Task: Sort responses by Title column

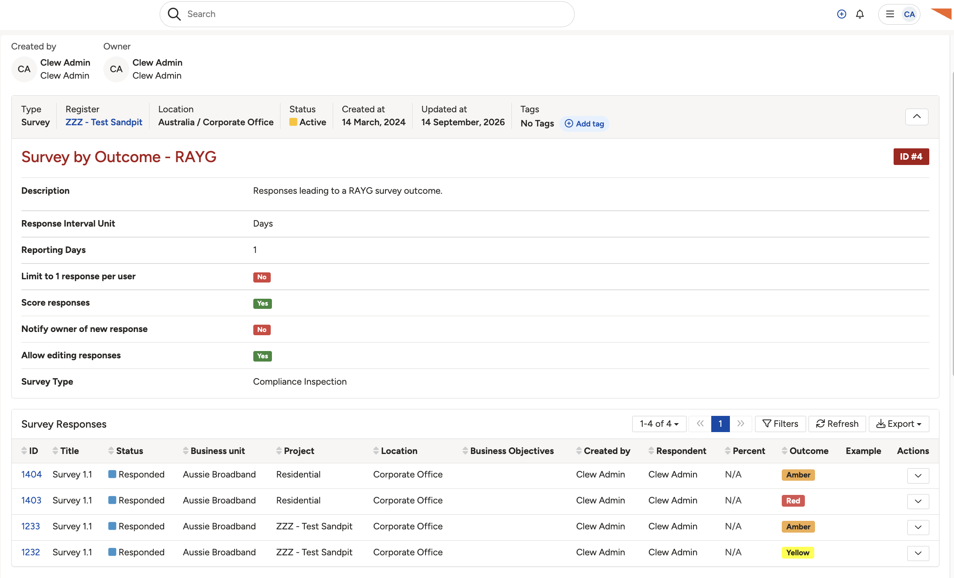Action: (66, 451)
